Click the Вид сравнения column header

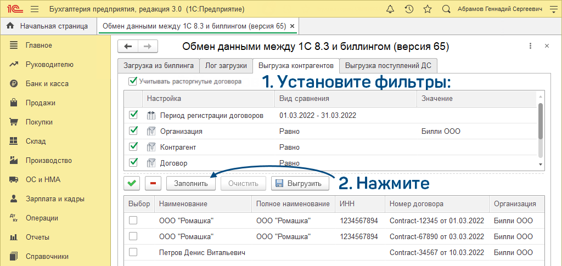[x=346, y=99]
